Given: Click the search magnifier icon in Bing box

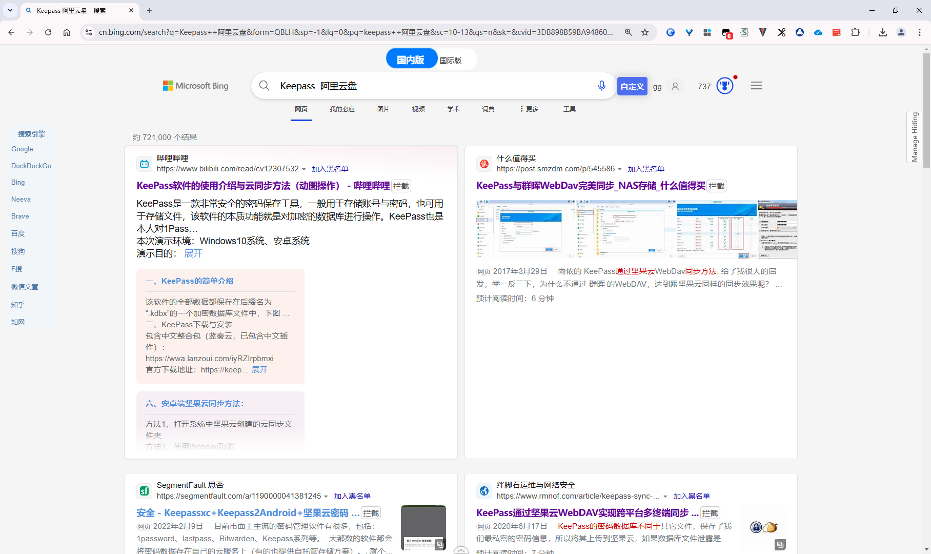Looking at the screenshot, I should pyautogui.click(x=265, y=86).
